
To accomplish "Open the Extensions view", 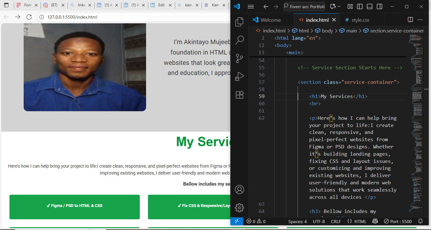I will (239, 95).
